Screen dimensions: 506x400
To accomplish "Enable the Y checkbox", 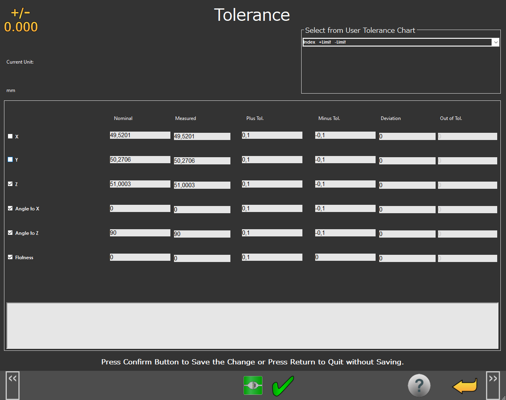I will 10,160.
